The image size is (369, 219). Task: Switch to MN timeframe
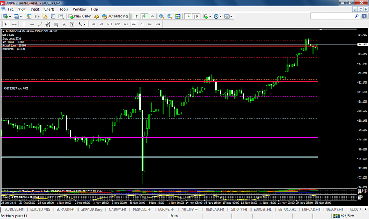click(x=158, y=24)
